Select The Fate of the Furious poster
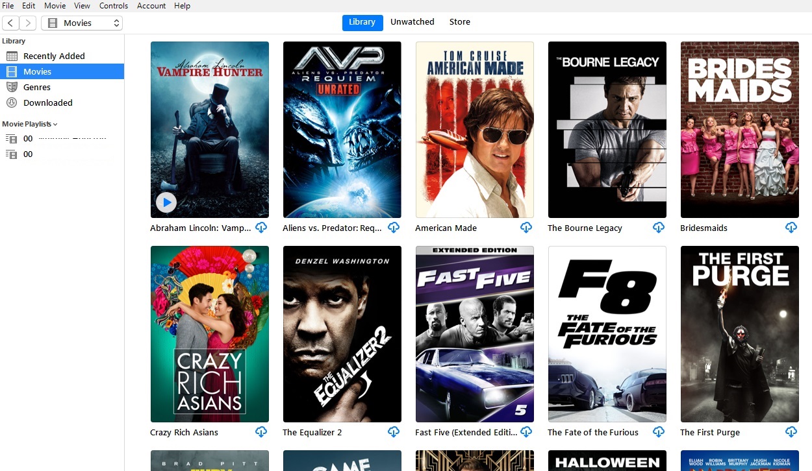The image size is (812, 471). [x=607, y=334]
